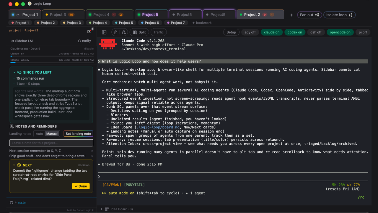Image resolution: width=378 pixels, height=213 pixels.
Task: Click the first padlock icon in toolbar
Action: click(x=115, y=32)
